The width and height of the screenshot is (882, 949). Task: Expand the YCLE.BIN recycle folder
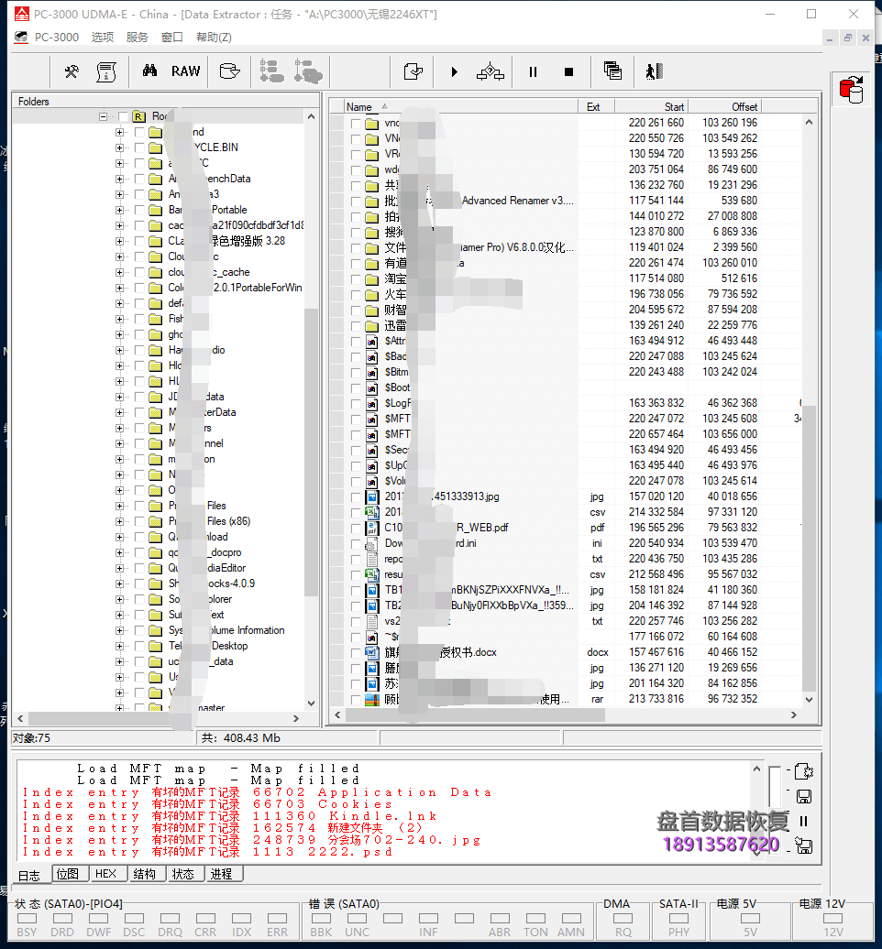[119, 147]
